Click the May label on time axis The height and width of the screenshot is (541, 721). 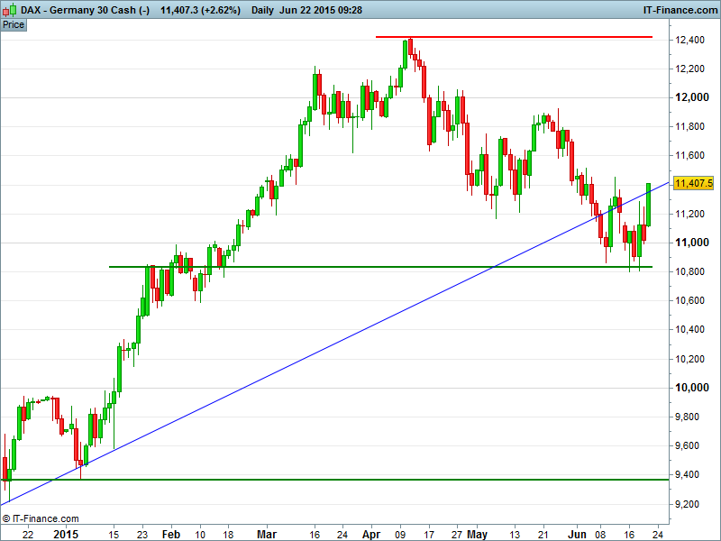coord(476,534)
